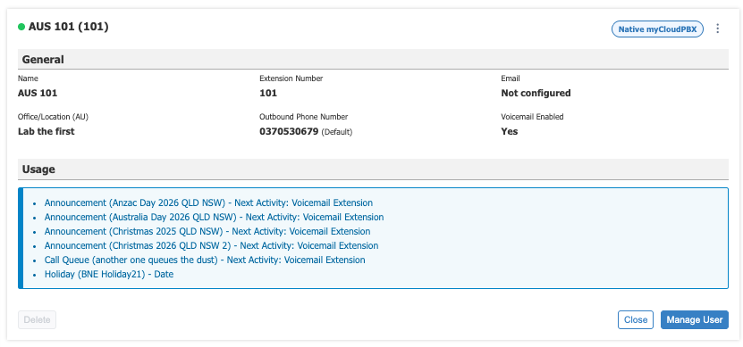
Task: Click the green online status dot
Action: click(x=21, y=27)
